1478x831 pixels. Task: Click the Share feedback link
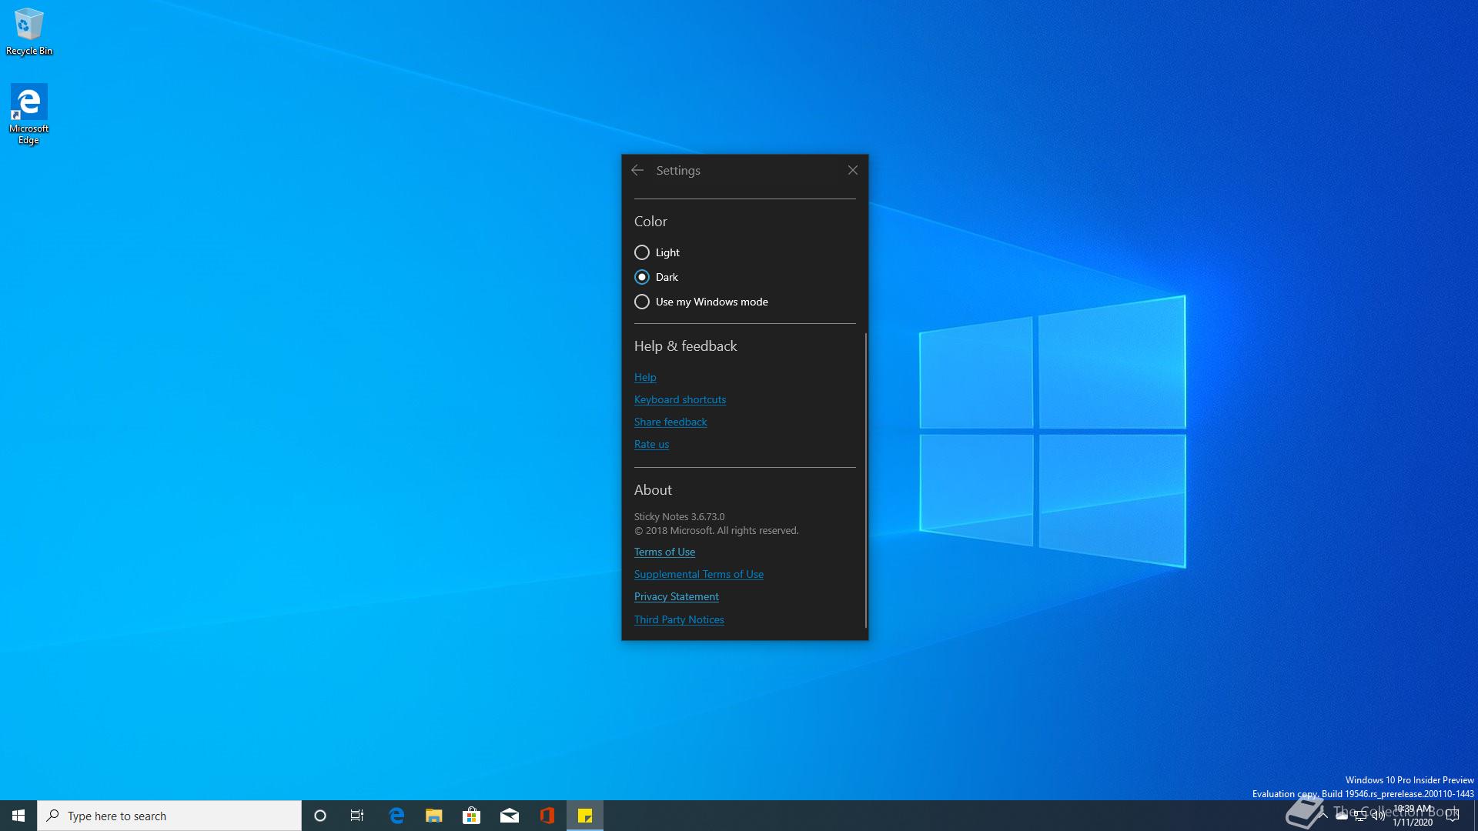pos(670,422)
